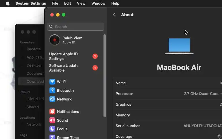
Task: Open the System Settings menu
Action: [x=31, y=3]
